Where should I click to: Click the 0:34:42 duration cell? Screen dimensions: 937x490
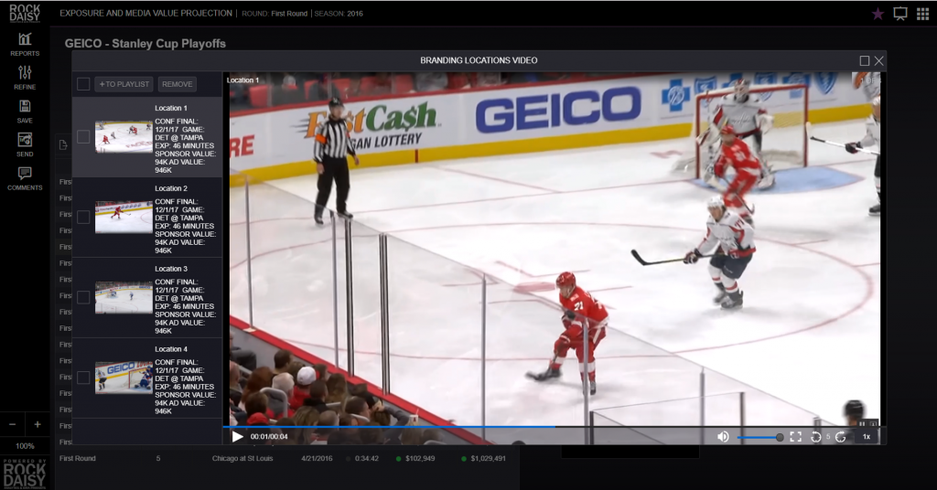[x=366, y=458]
